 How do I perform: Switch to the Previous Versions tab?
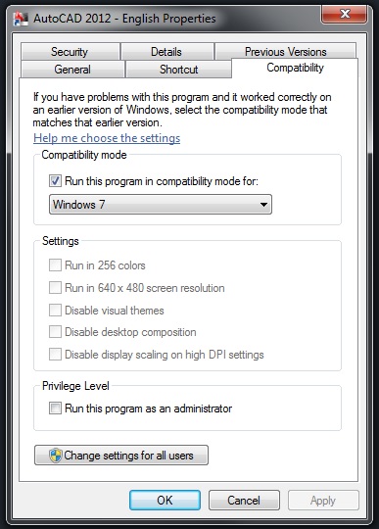(286, 52)
